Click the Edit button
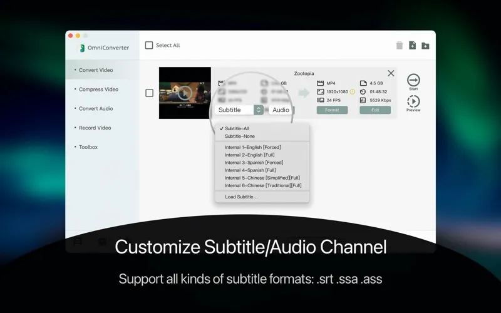This screenshot has height=313, width=501. (x=375, y=110)
